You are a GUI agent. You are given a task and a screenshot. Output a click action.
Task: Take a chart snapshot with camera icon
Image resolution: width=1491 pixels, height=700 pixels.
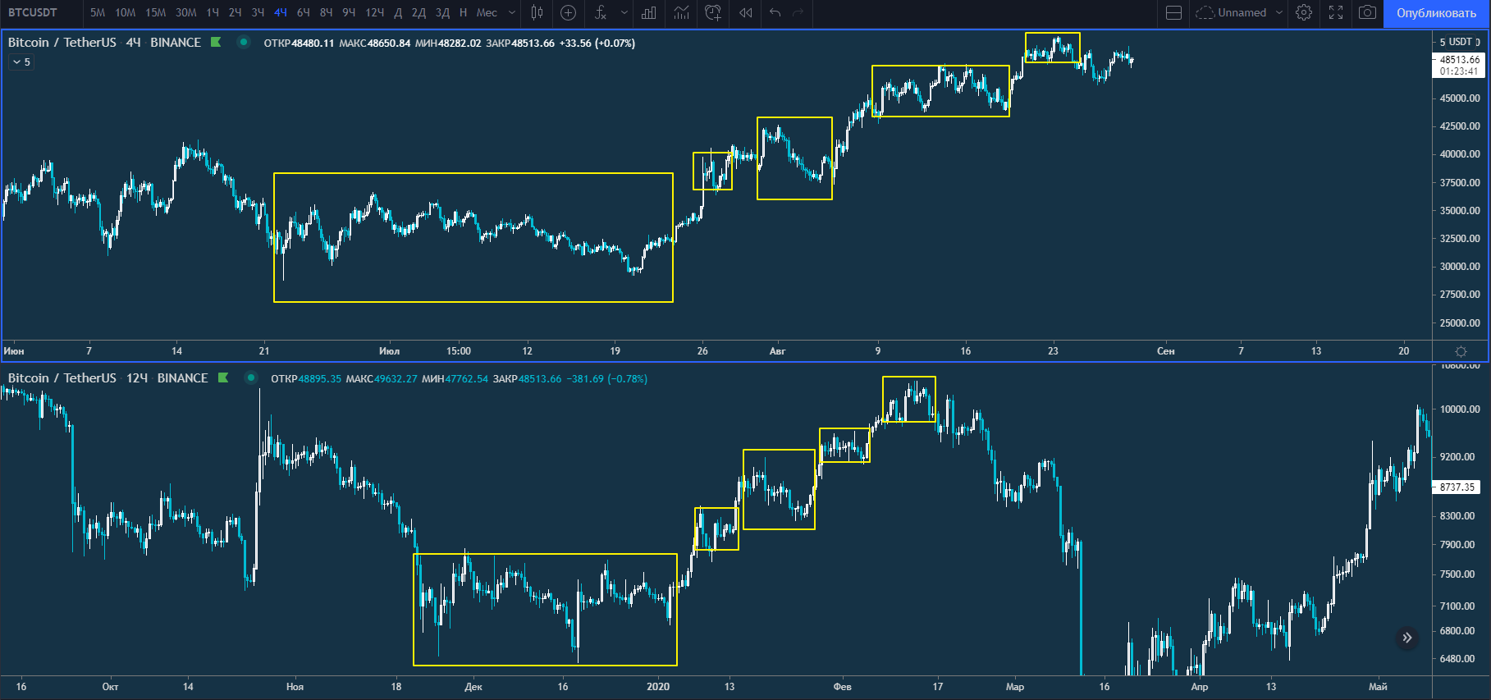[x=1367, y=12]
